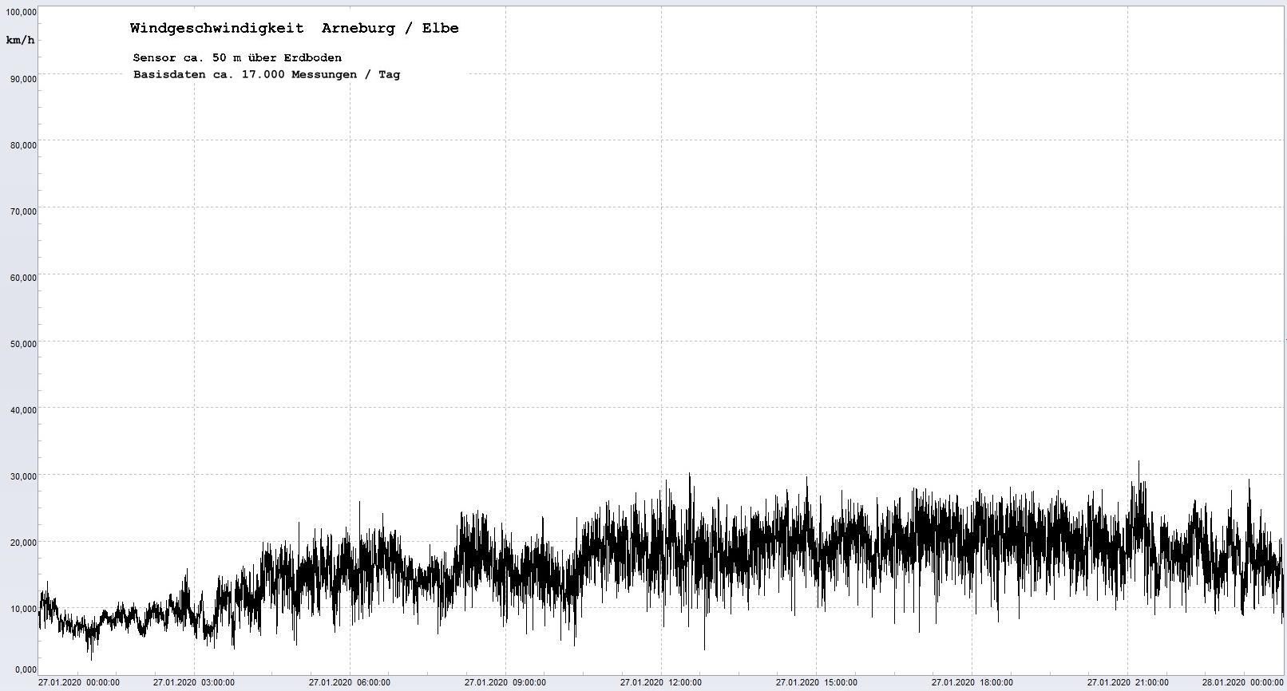Click the x-axis label '27.01.2020 18:00:00'
This screenshot has width=1287, height=691.
972,683
